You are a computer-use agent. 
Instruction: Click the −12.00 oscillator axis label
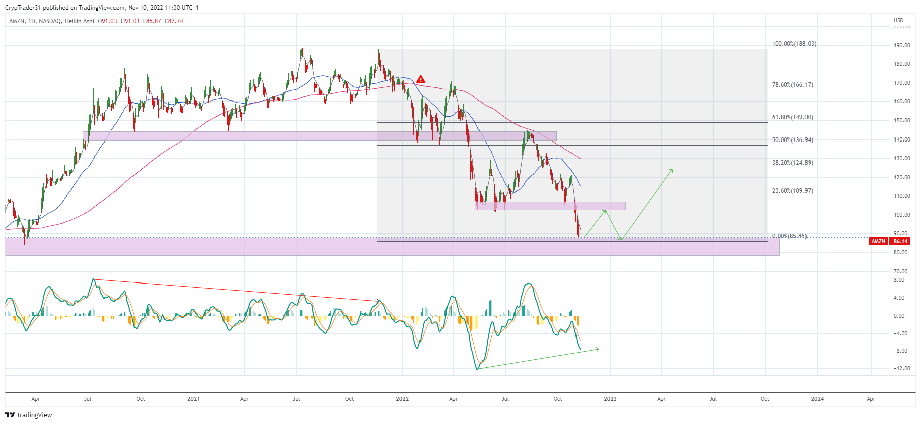(x=902, y=368)
